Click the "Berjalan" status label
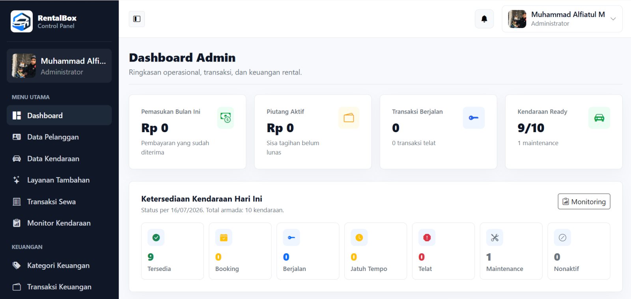 [x=295, y=269]
